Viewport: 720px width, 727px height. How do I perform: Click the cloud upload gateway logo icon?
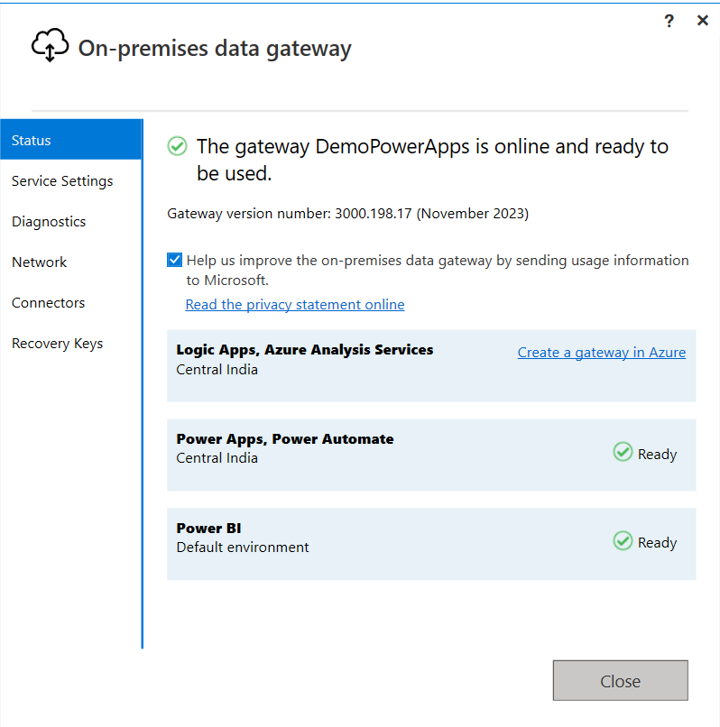[50, 46]
